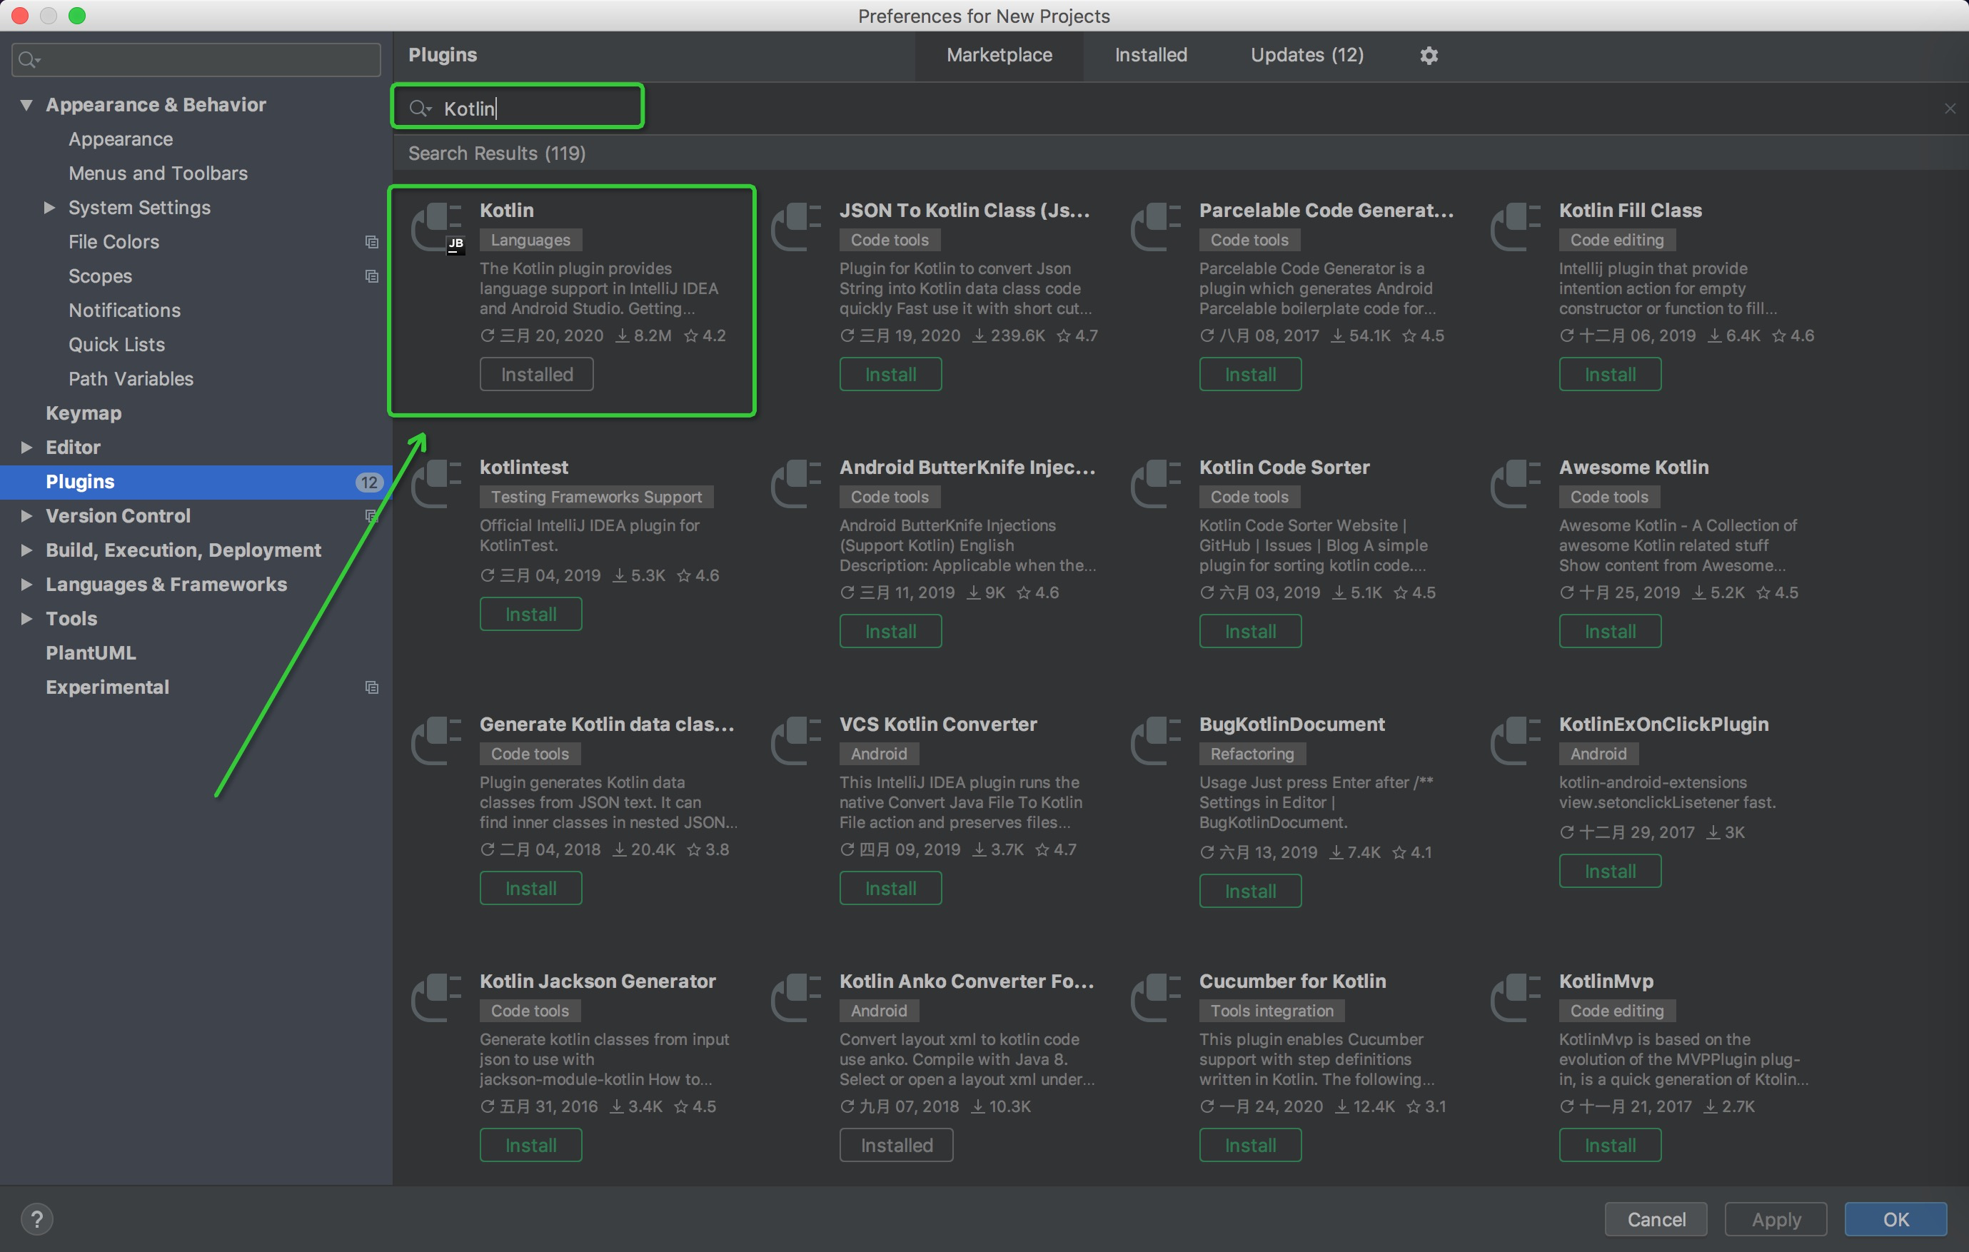The width and height of the screenshot is (1969, 1252).
Task: Install the Awesome Kotlin plugin
Action: tap(1610, 631)
